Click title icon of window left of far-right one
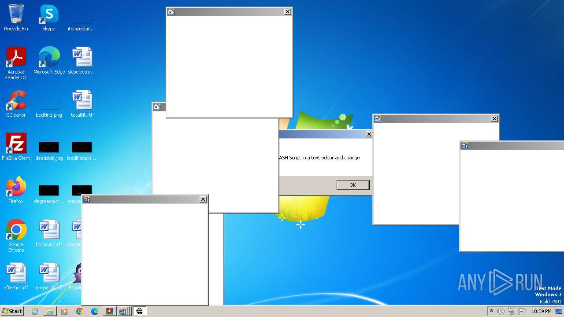The width and height of the screenshot is (564, 317). [378, 119]
